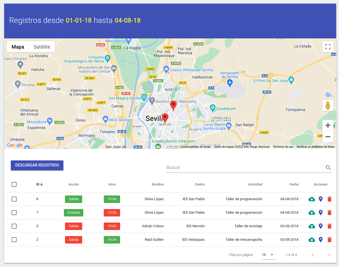
Task: Go to next page of records
Action: [x=329, y=255]
